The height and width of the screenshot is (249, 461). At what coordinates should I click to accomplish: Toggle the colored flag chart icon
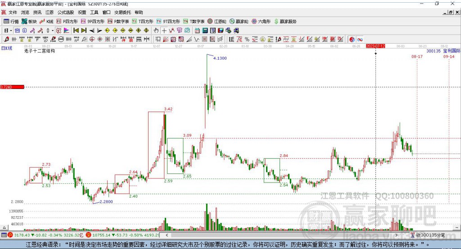pyautogui.click(x=67, y=31)
